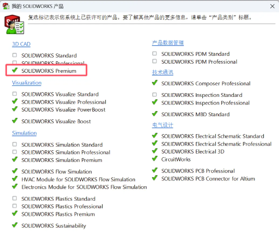
Task: Click 'Electronics Module for SOLIDWORKS Flow Simulation' label
Action: pos(85,187)
